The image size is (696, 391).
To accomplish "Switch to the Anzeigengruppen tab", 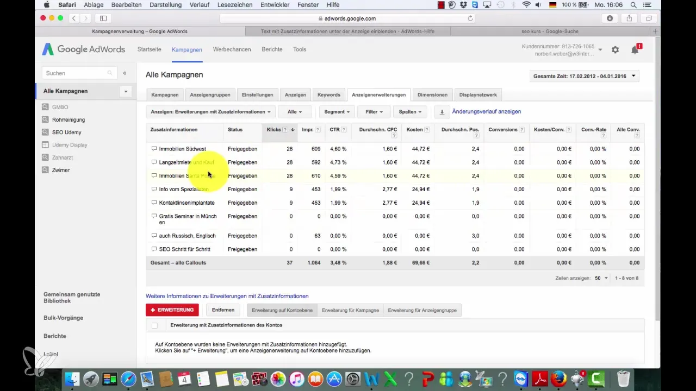I will pyautogui.click(x=210, y=94).
